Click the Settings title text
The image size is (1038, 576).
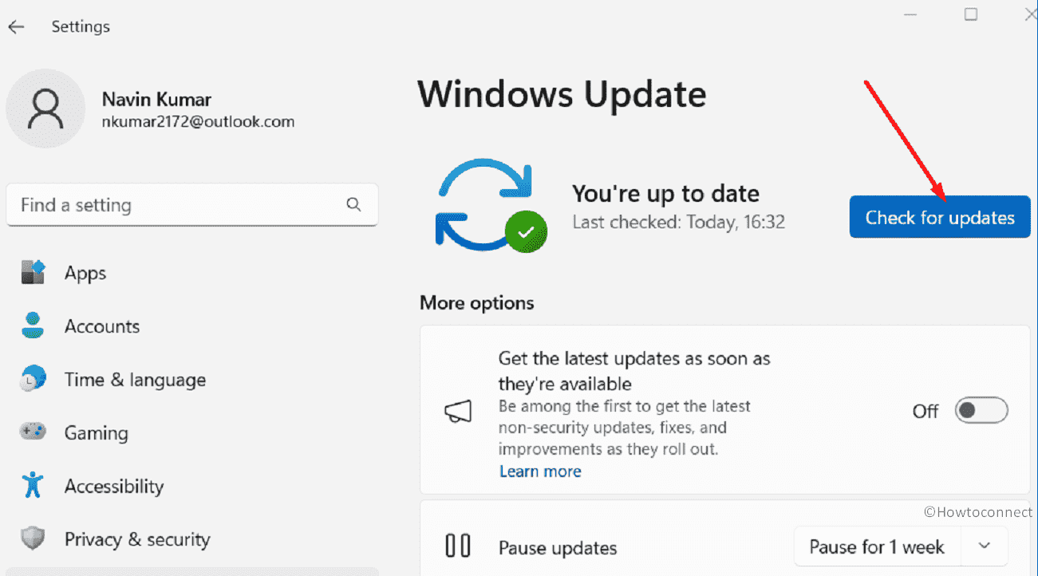point(81,26)
